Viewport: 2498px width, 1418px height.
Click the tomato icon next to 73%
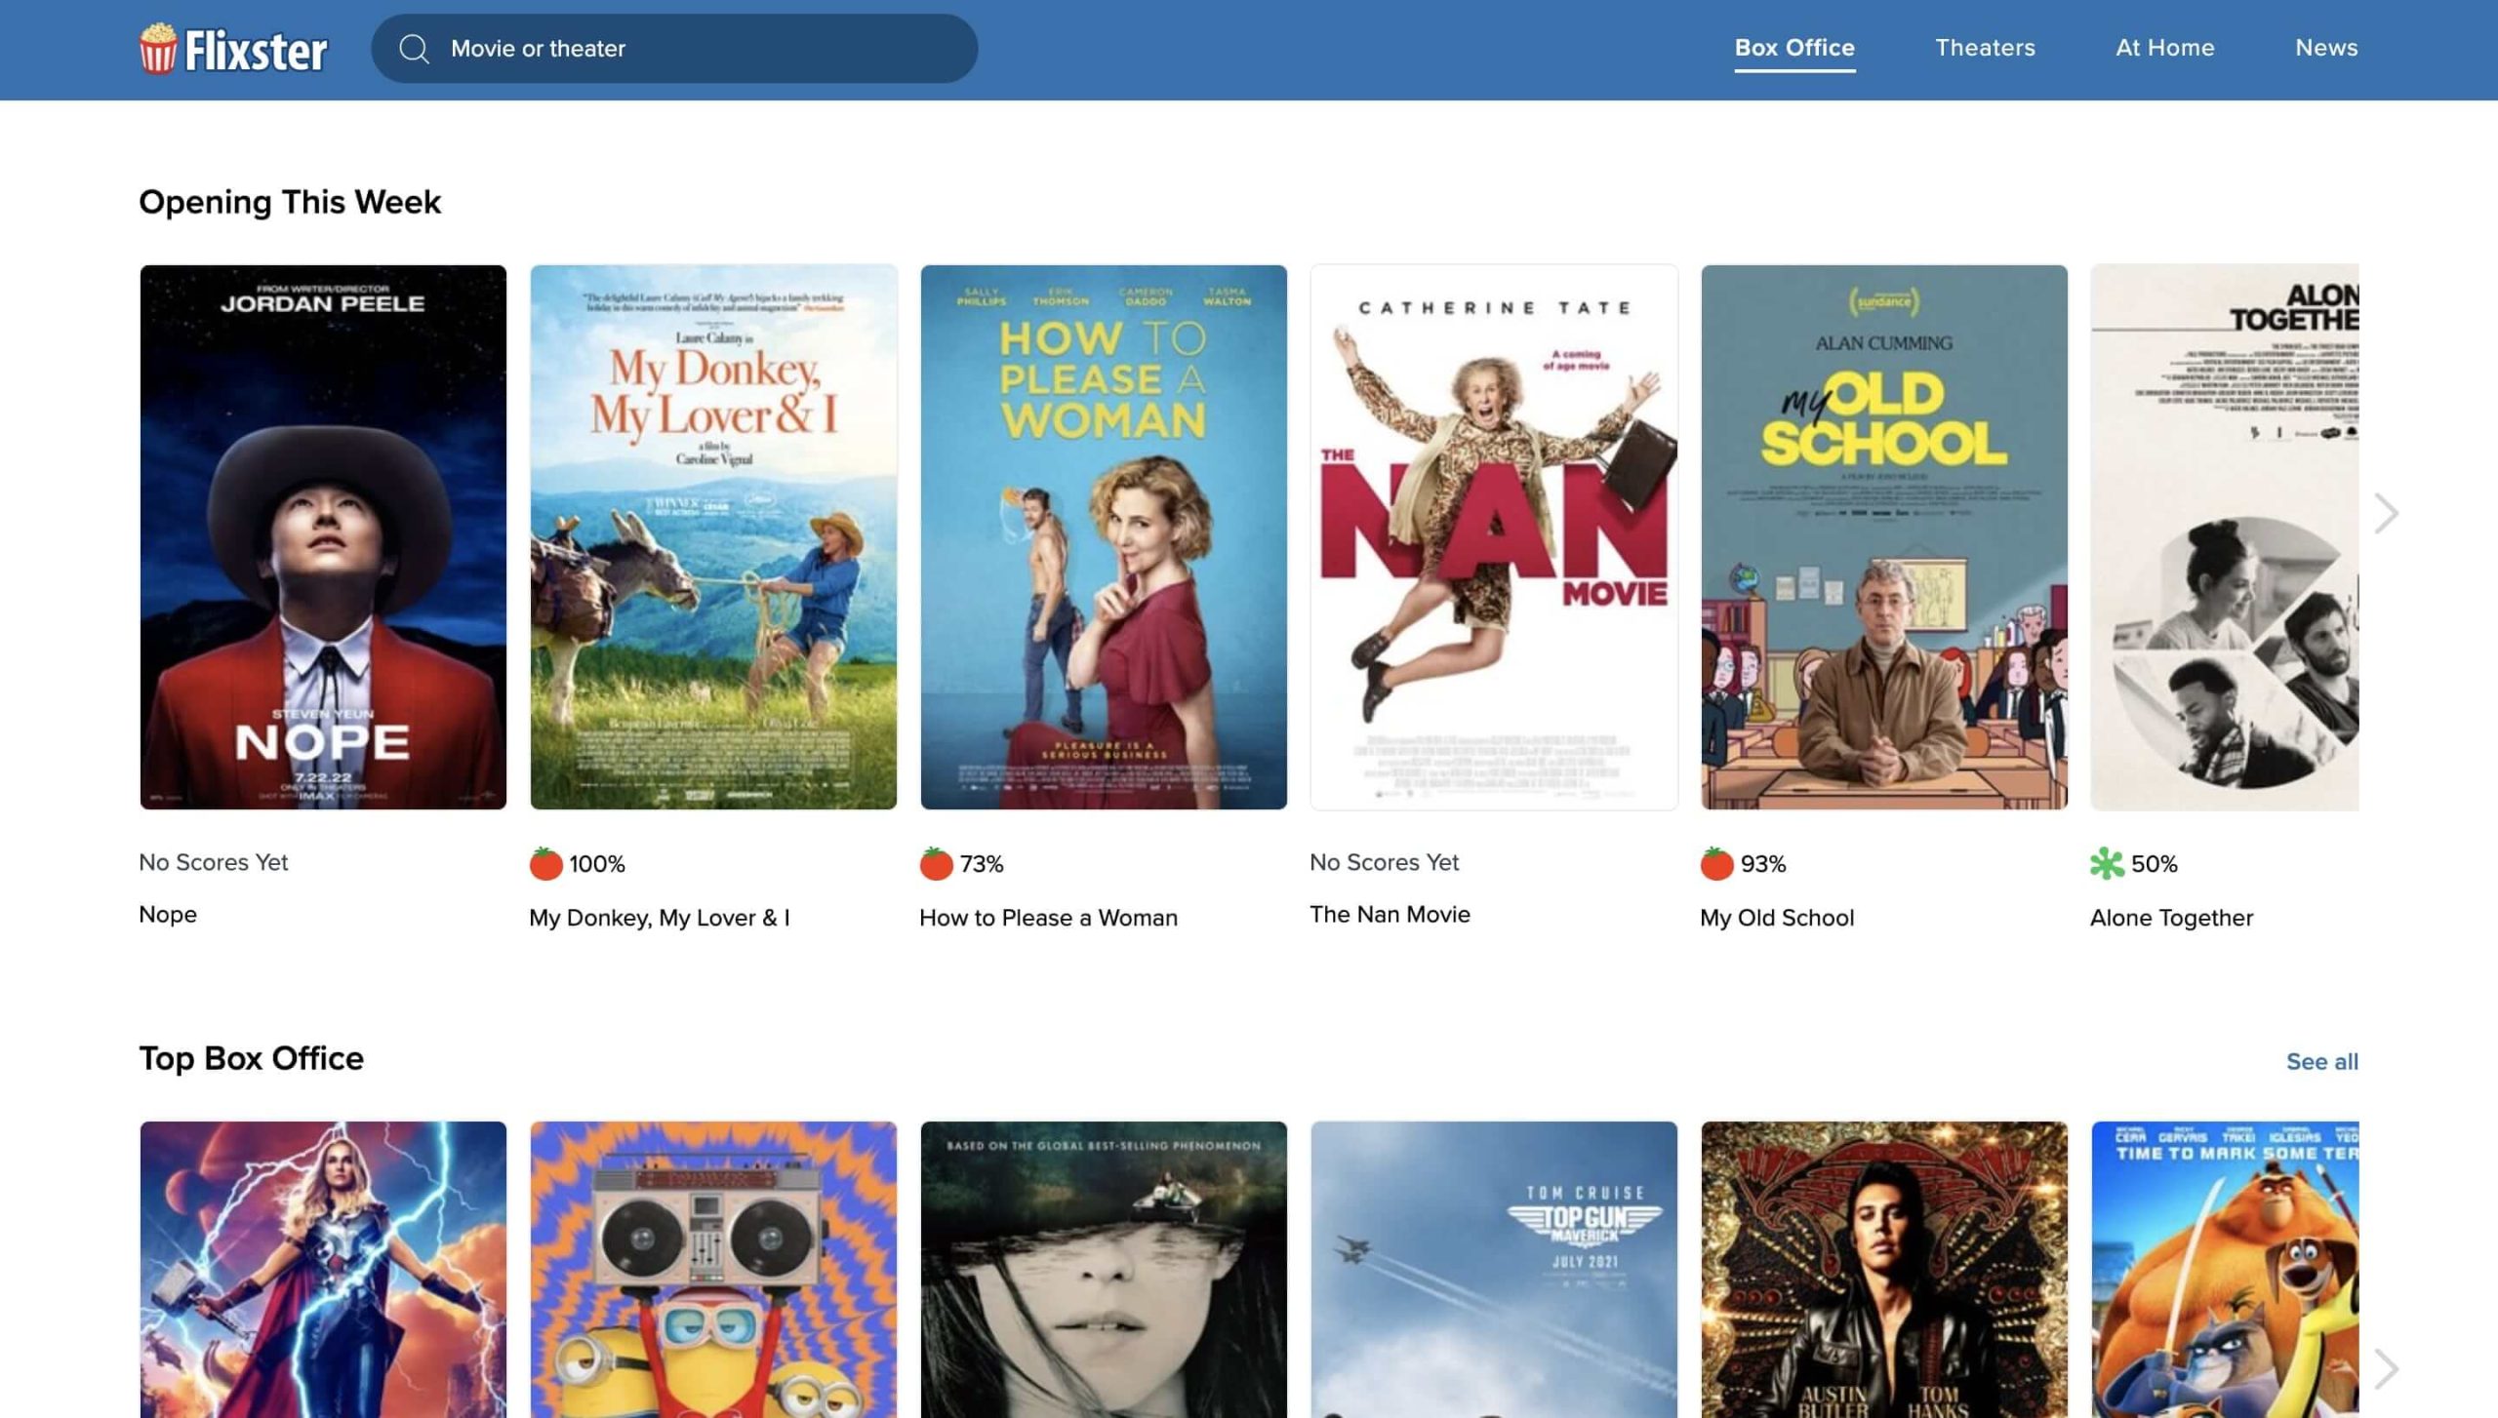(x=936, y=863)
